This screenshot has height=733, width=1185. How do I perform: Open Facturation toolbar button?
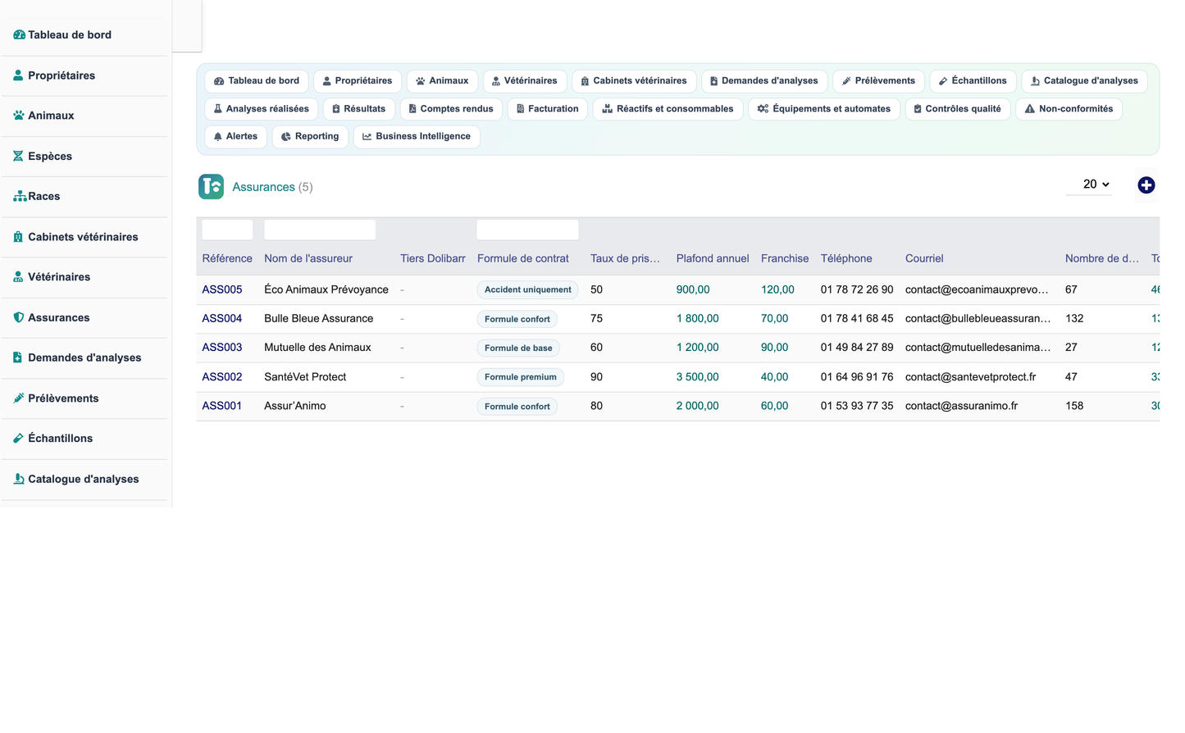548,109
